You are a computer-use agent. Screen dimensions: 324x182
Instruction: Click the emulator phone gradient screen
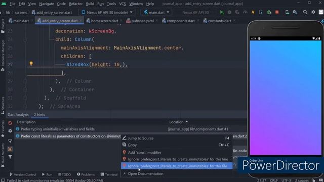286,98
